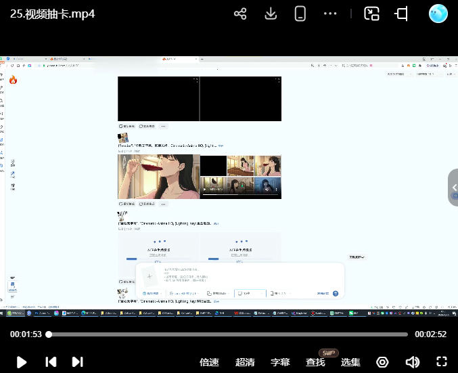Open the 选集 episode list
Image resolution: width=458 pixels, height=373 pixels.
(x=350, y=362)
